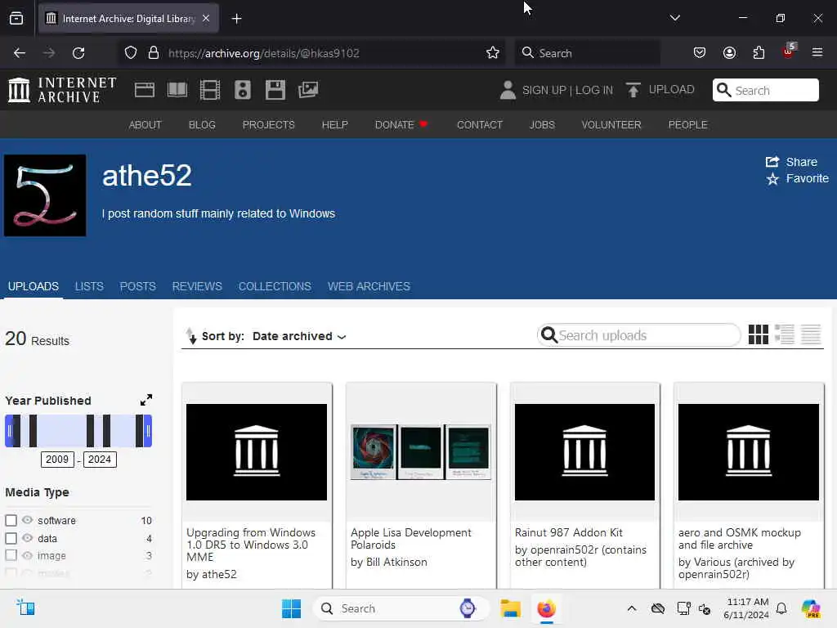The width and height of the screenshot is (837, 628).
Task: Click the 2009 start year field
Action: click(57, 460)
